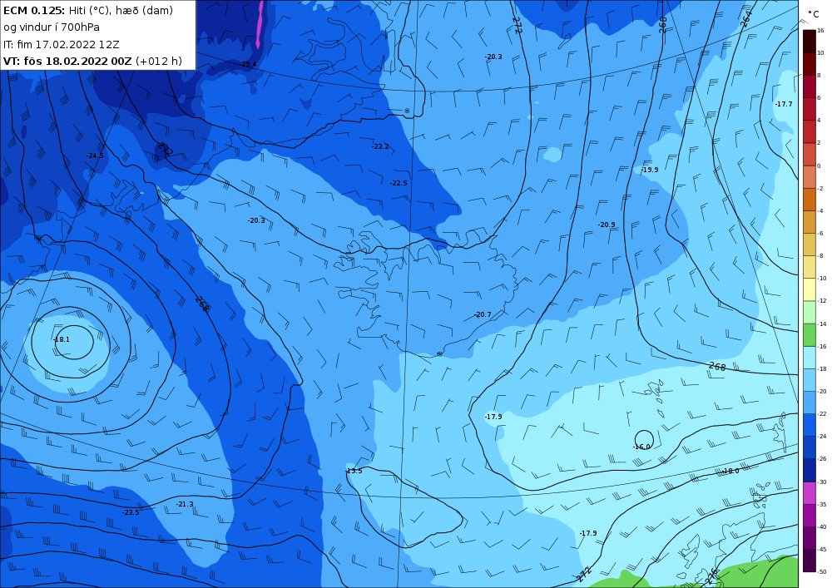
Task: Click the '-19.9' temperature value on the map
Action: tap(650, 170)
